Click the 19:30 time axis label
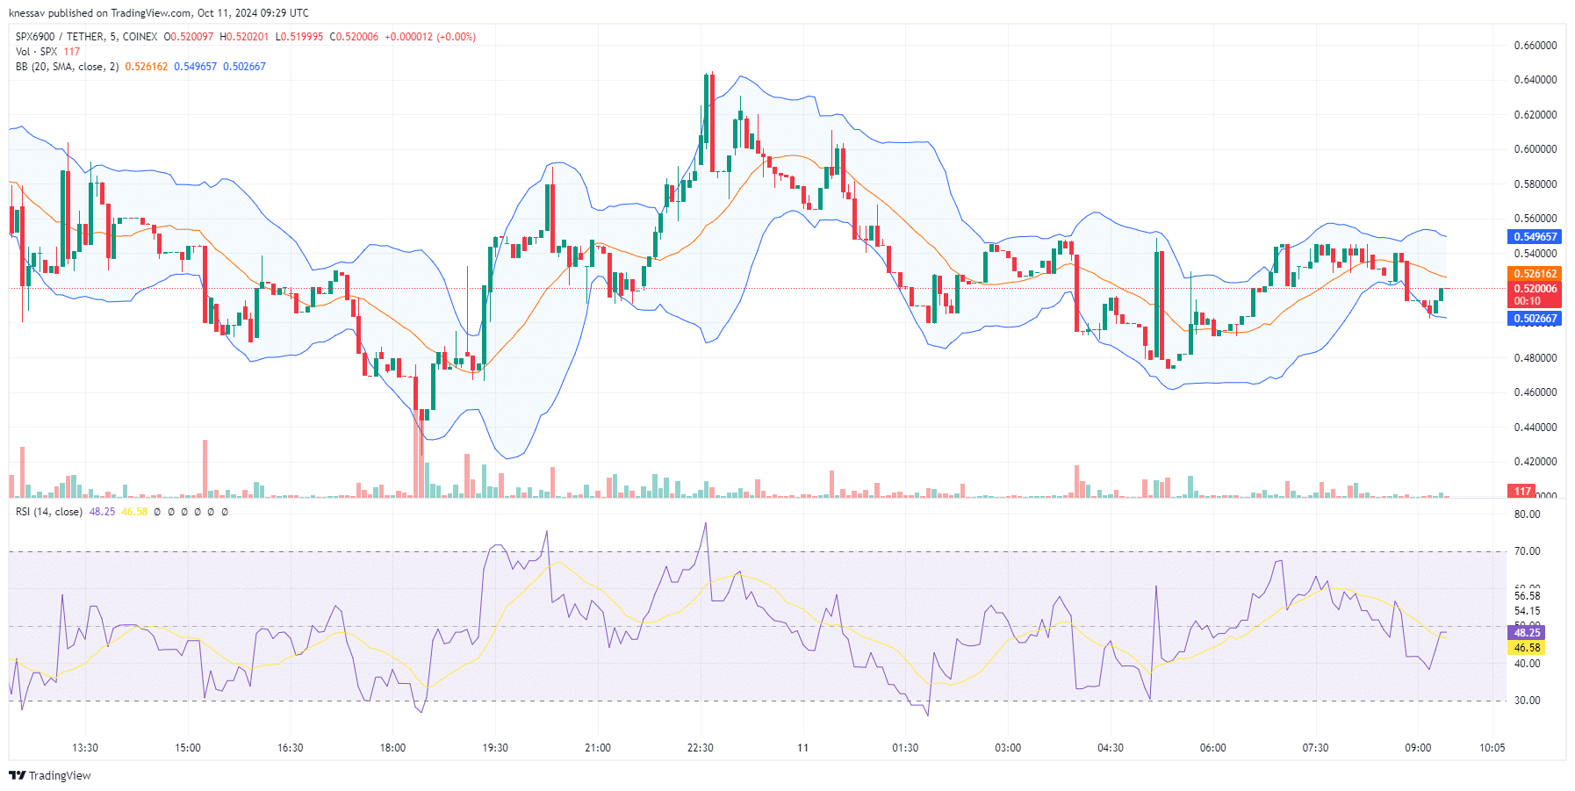 495,748
